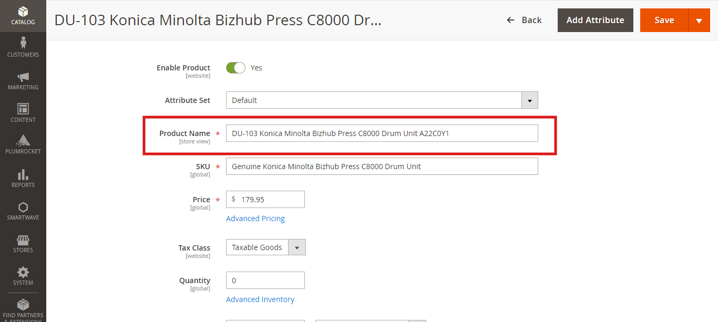This screenshot has height=322, width=718.
Task: Open the Advanced Inventory link
Action: pyautogui.click(x=260, y=299)
